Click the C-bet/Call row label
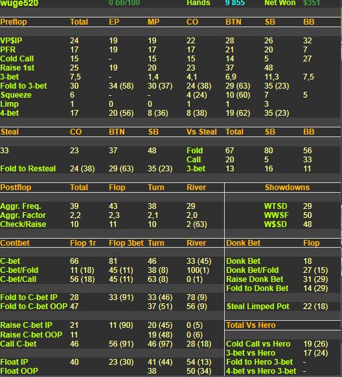This screenshot has width=342, height=377. (x=18, y=279)
